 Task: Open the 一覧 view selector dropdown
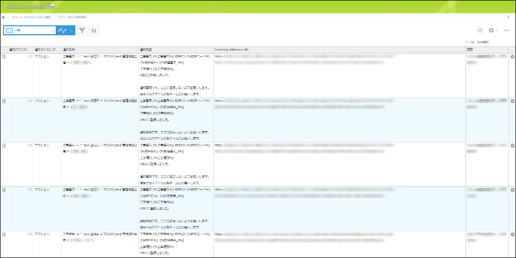point(29,30)
